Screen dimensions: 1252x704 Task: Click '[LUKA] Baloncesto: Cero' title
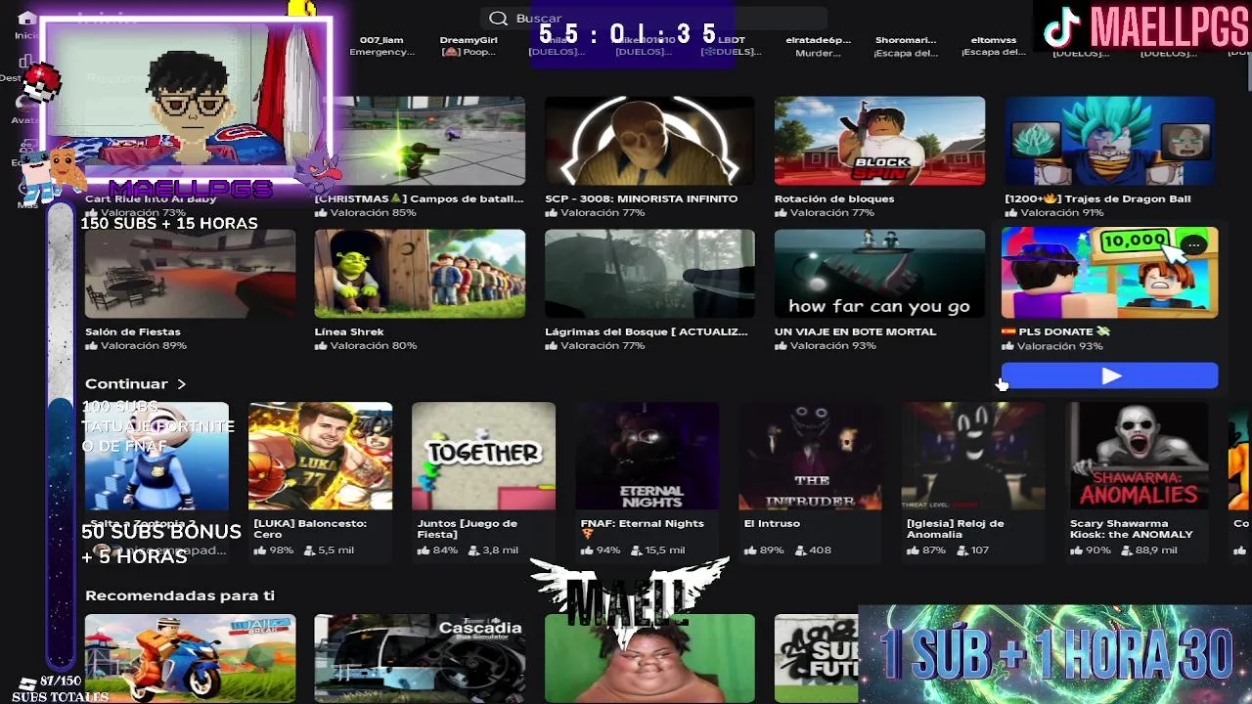click(x=310, y=529)
